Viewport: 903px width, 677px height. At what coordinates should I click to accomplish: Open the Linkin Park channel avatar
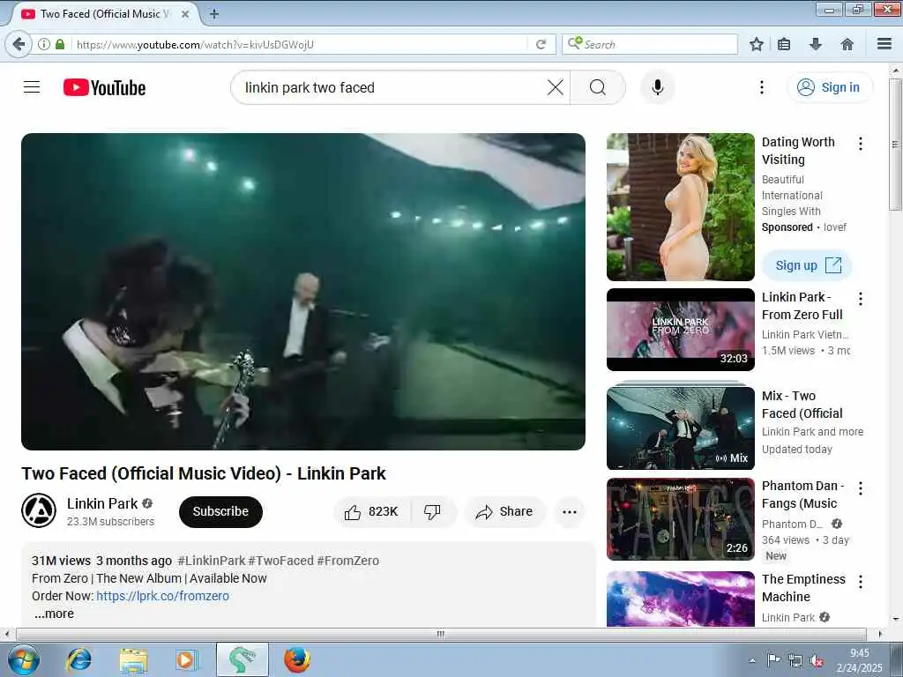(x=39, y=510)
